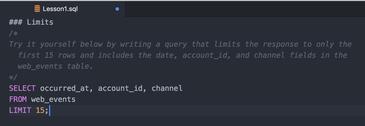Click the LIMIT keyword

coord(20,110)
